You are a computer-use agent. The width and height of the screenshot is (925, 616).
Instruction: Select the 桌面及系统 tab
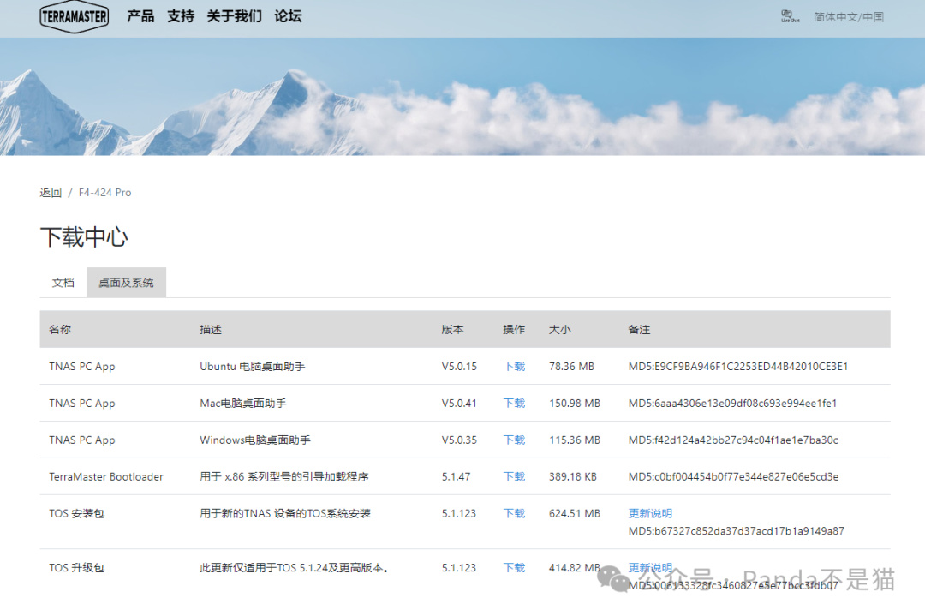click(x=126, y=283)
